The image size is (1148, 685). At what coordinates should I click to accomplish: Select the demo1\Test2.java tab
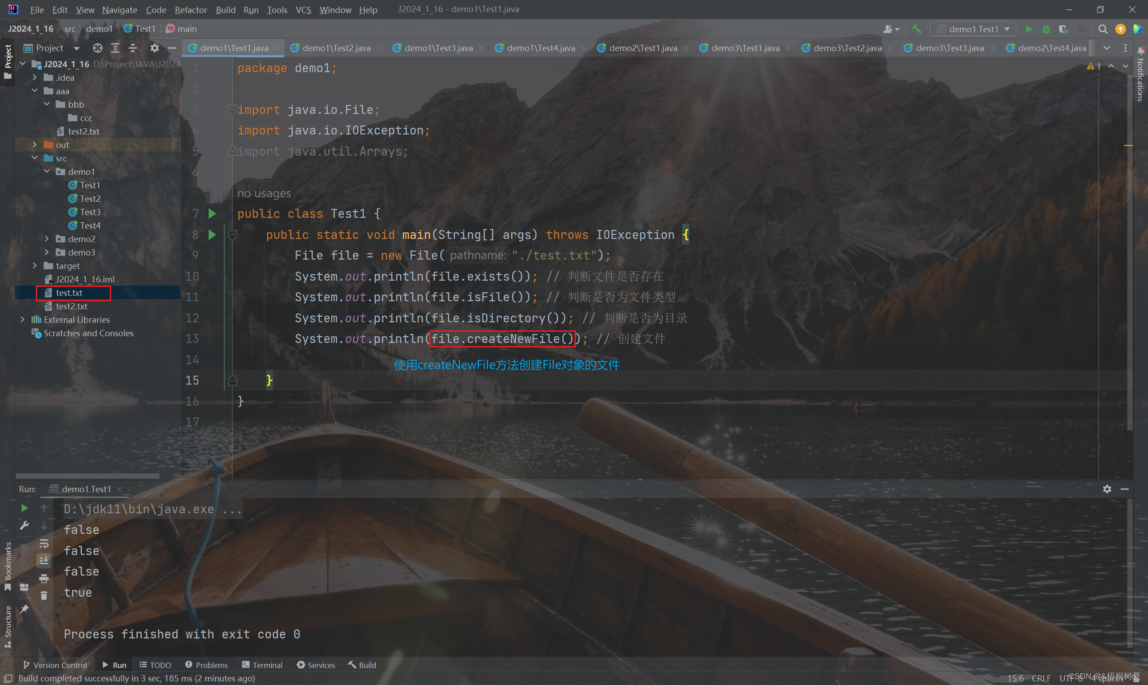click(335, 48)
